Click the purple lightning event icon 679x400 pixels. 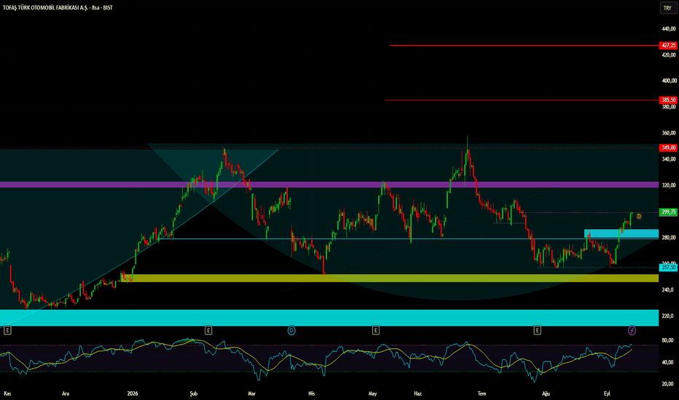click(632, 330)
